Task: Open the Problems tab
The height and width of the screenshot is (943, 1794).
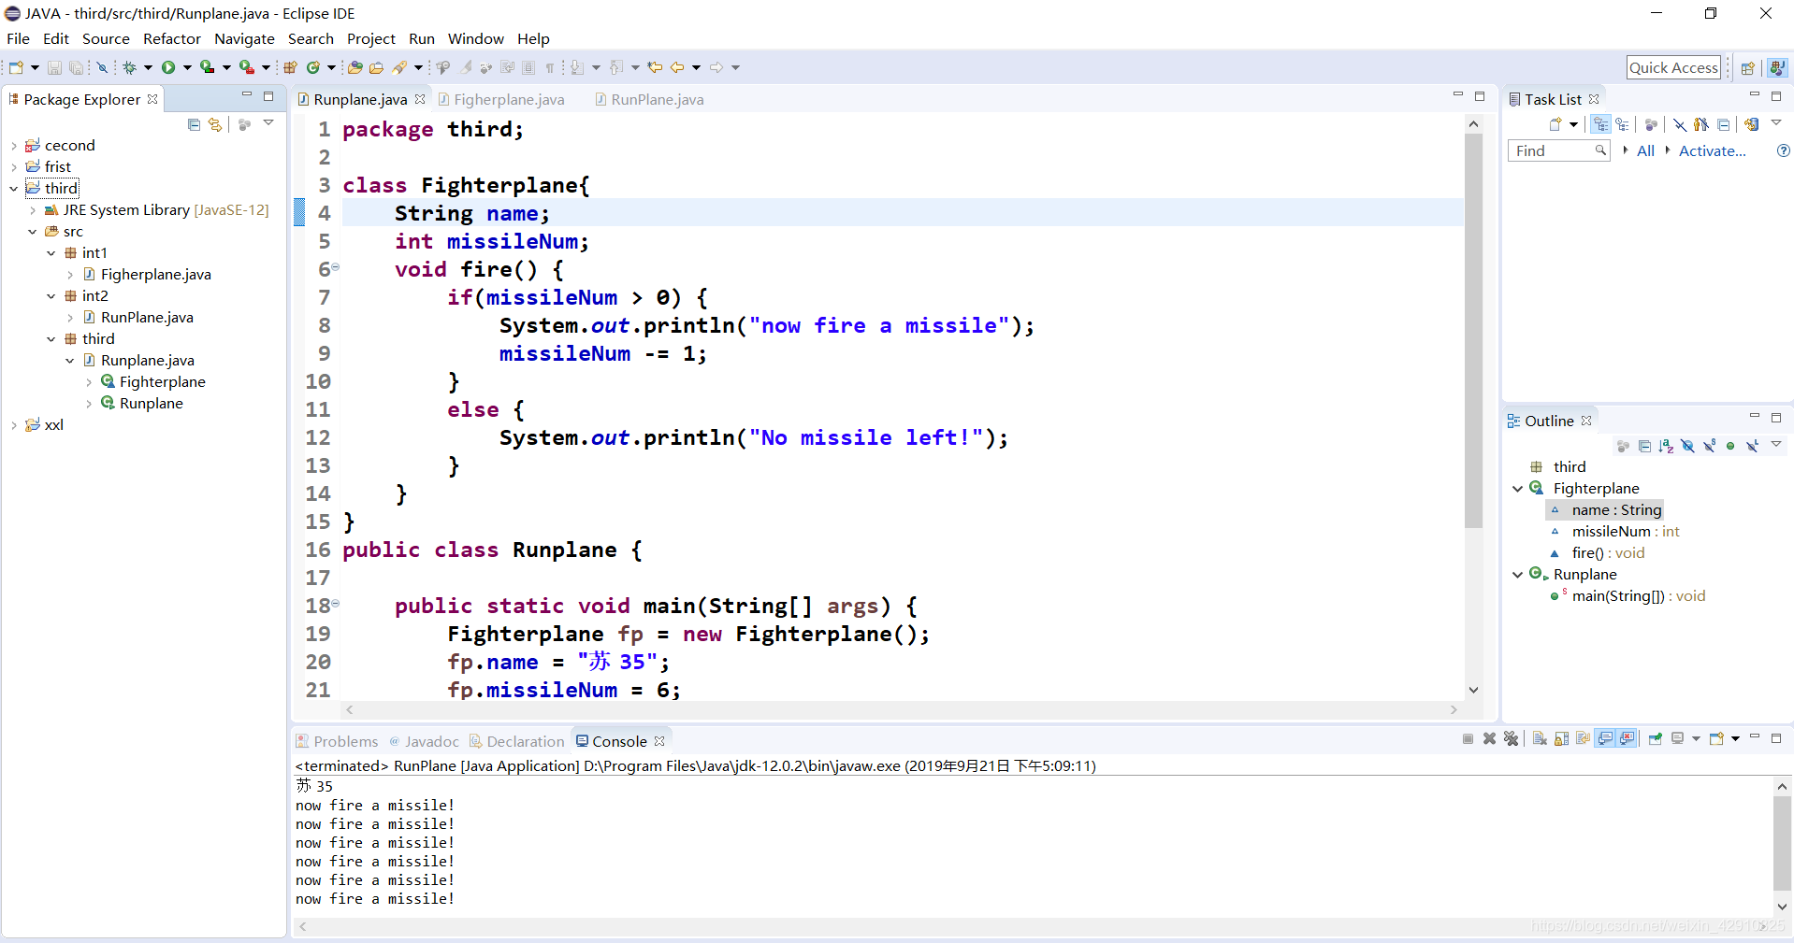Action: pos(338,741)
